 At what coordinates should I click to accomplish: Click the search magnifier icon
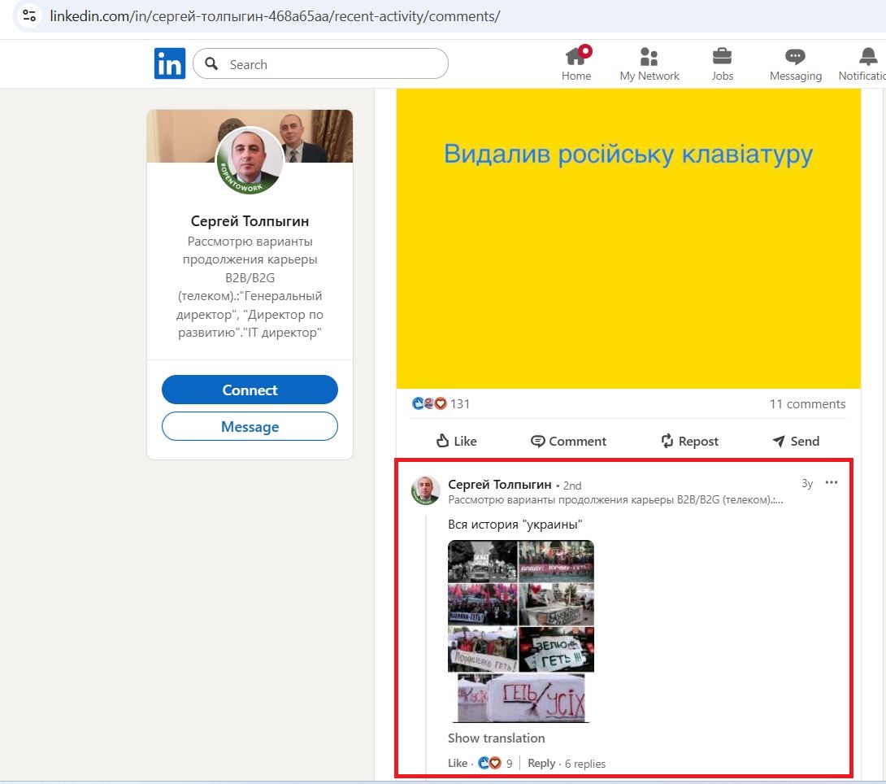pos(210,63)
